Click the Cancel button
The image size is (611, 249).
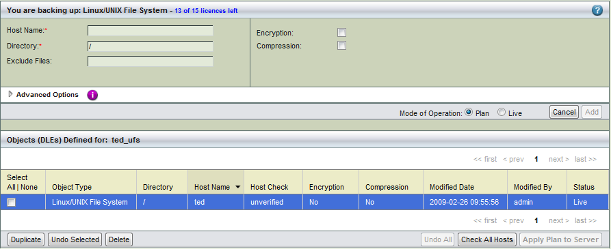(x=564, y=112)
